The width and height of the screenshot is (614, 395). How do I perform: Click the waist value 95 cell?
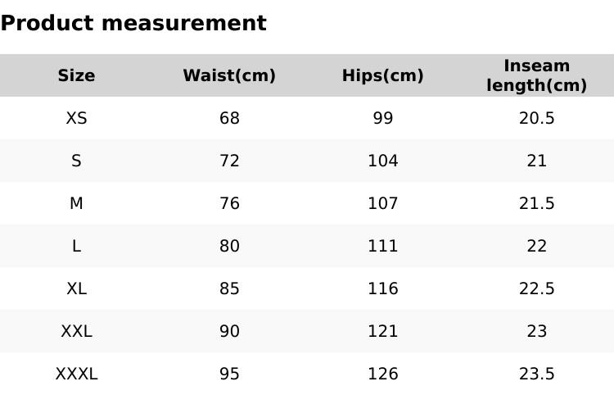229,375
